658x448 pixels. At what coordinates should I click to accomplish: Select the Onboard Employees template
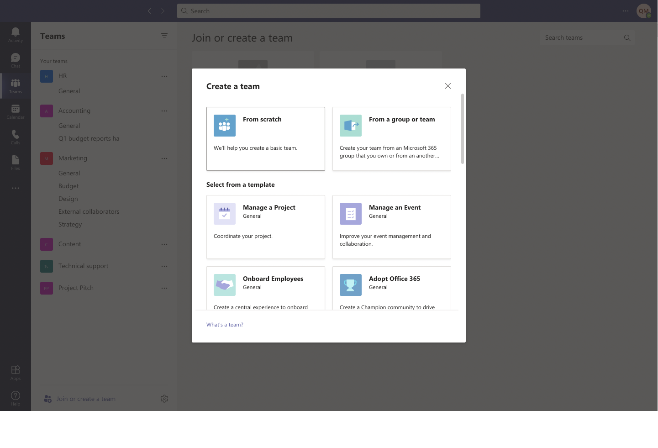click(266, 288)
